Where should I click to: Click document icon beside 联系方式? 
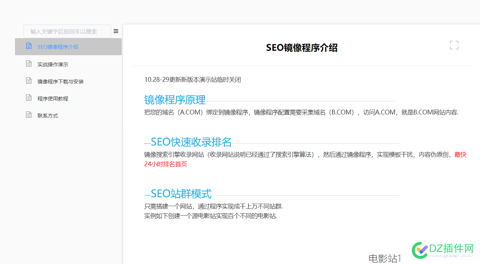pos(29,115)
